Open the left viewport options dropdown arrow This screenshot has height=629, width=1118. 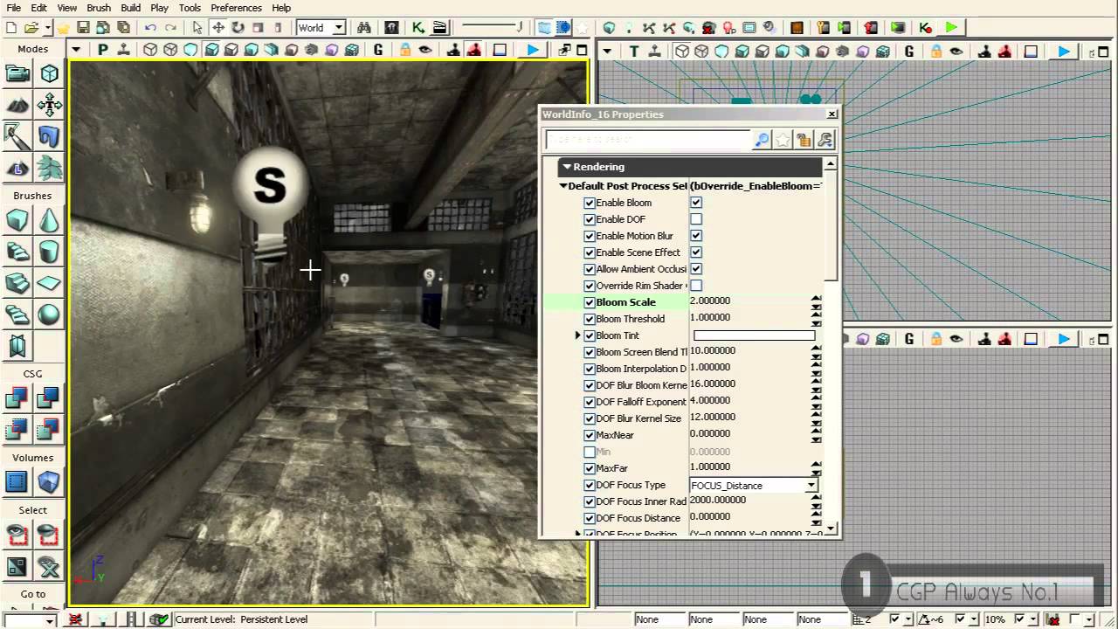point(77,51)
